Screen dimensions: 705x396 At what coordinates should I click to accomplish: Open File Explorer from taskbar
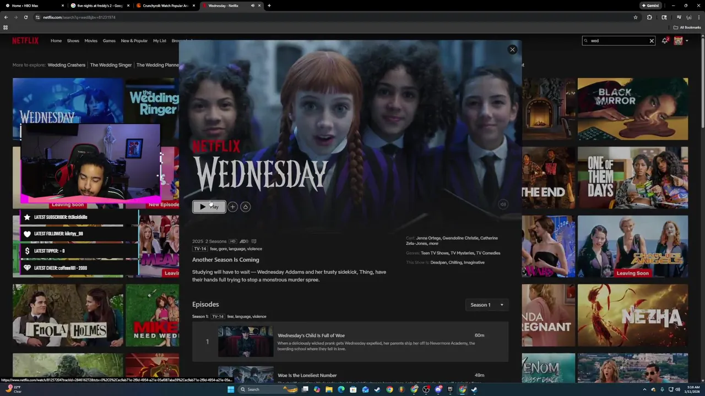tap(329, 389)
